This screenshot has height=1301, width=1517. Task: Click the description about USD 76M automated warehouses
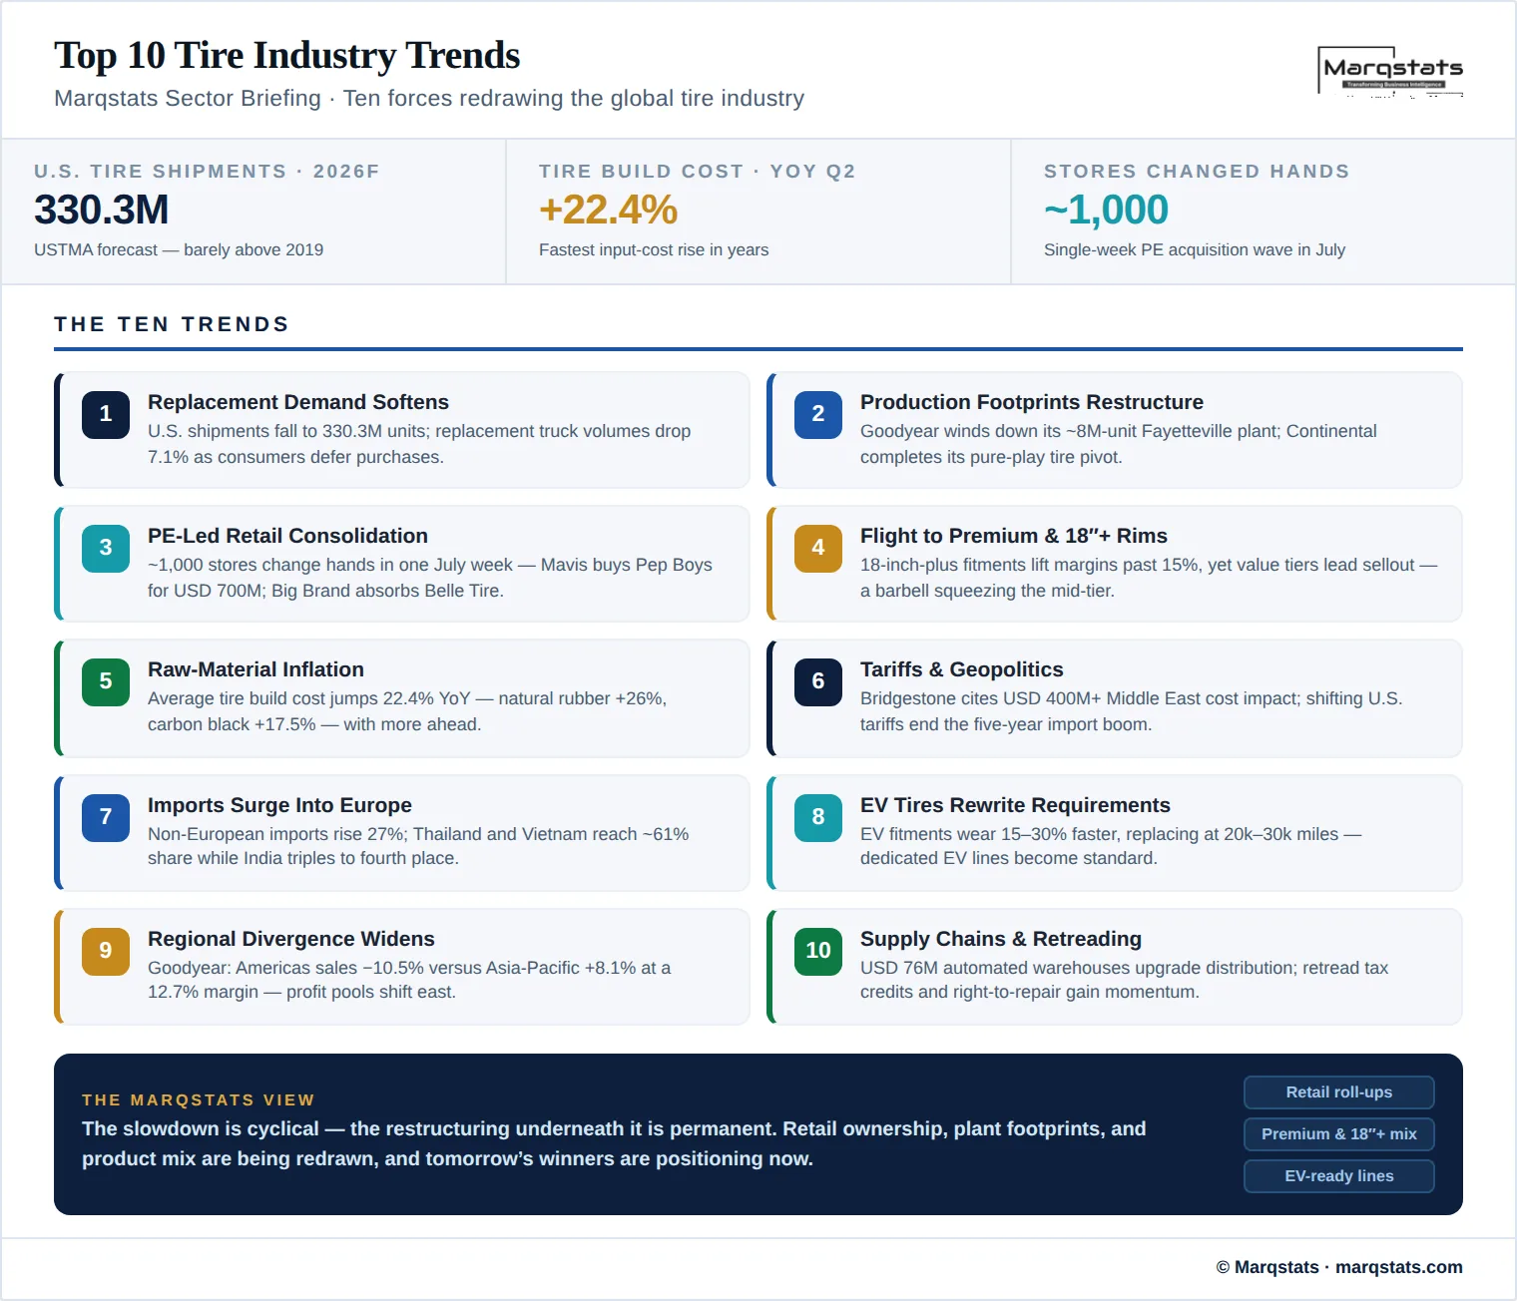pos(1125,980)
